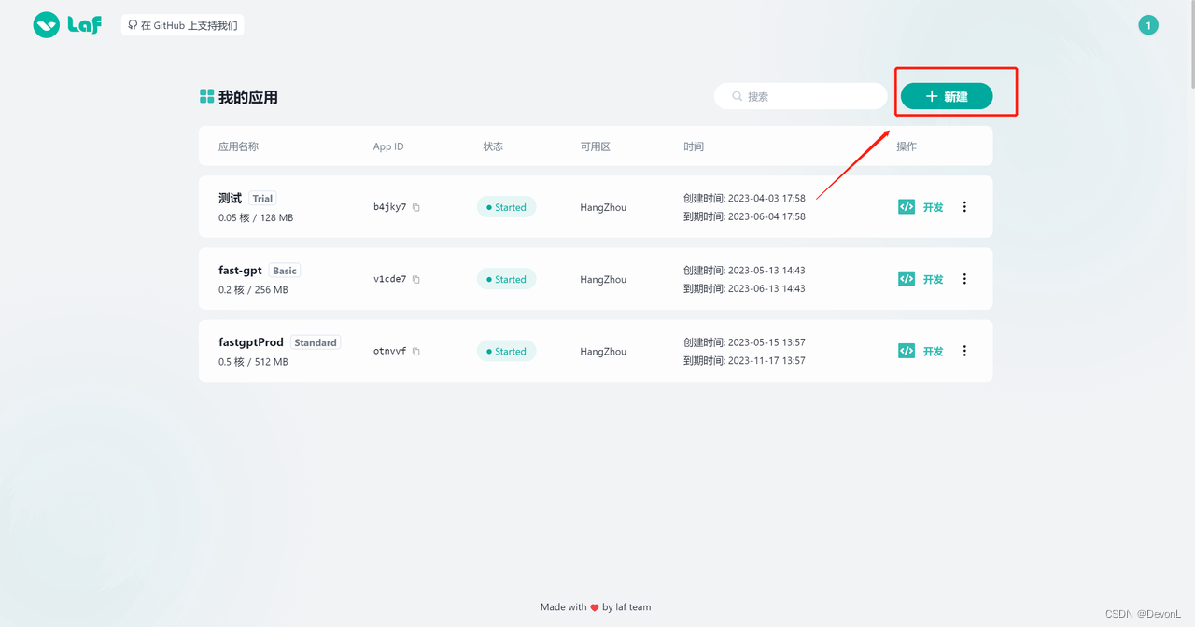Click the Trial plan badge

coord(262,199)
